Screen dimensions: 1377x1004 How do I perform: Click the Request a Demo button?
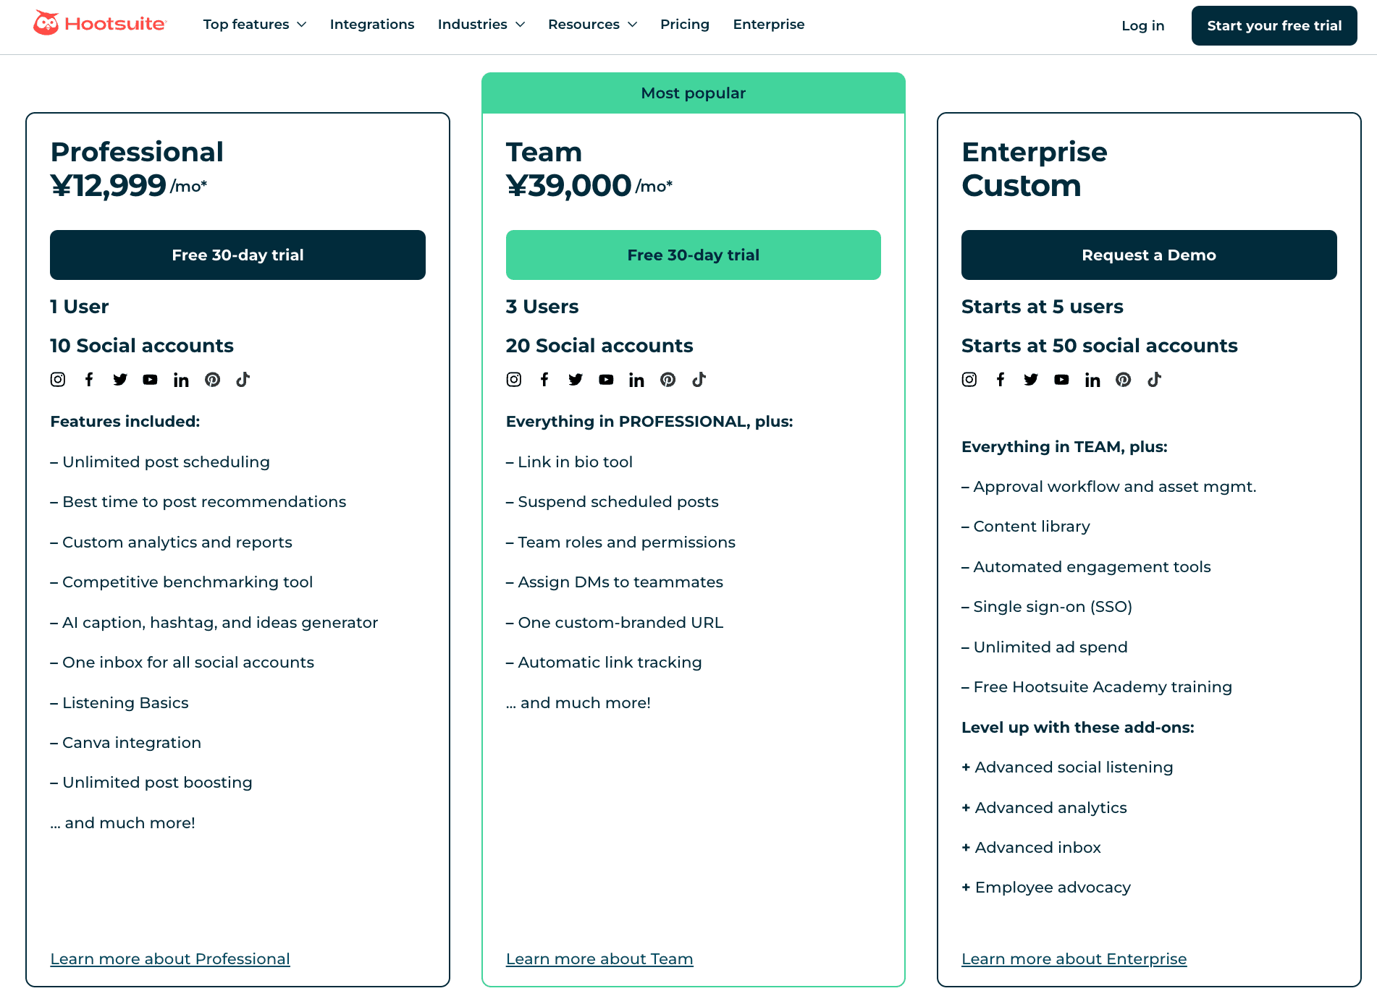click(1148, 255)
